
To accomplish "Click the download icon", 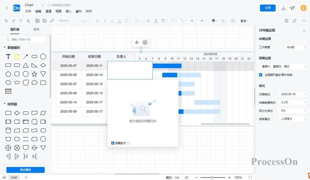I will click(x=284, y=8).
